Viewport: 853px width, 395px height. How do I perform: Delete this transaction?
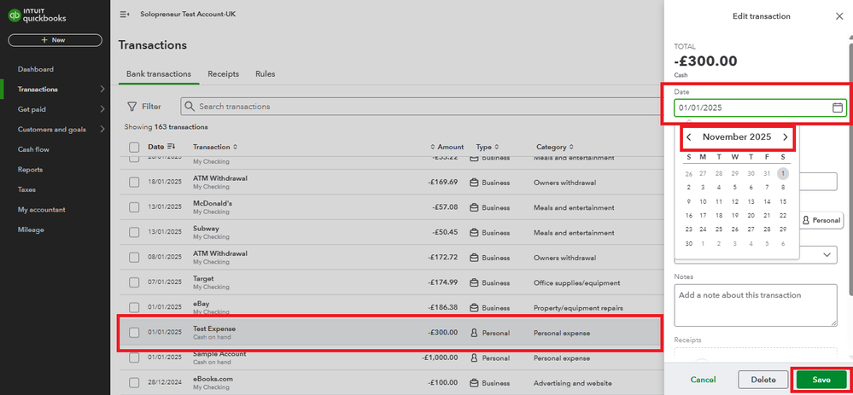pyautogui.click(x=762, y=379)
